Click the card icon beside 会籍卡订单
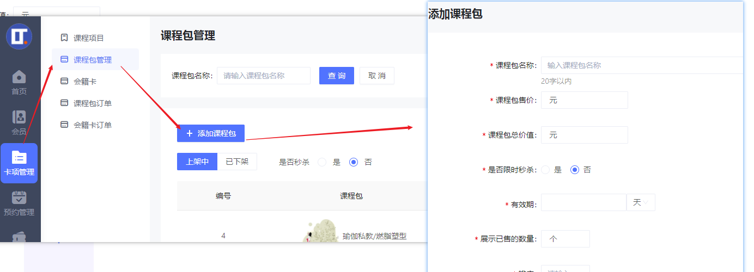The width and height of the screenshot is (754, 272). pos(64,125)
